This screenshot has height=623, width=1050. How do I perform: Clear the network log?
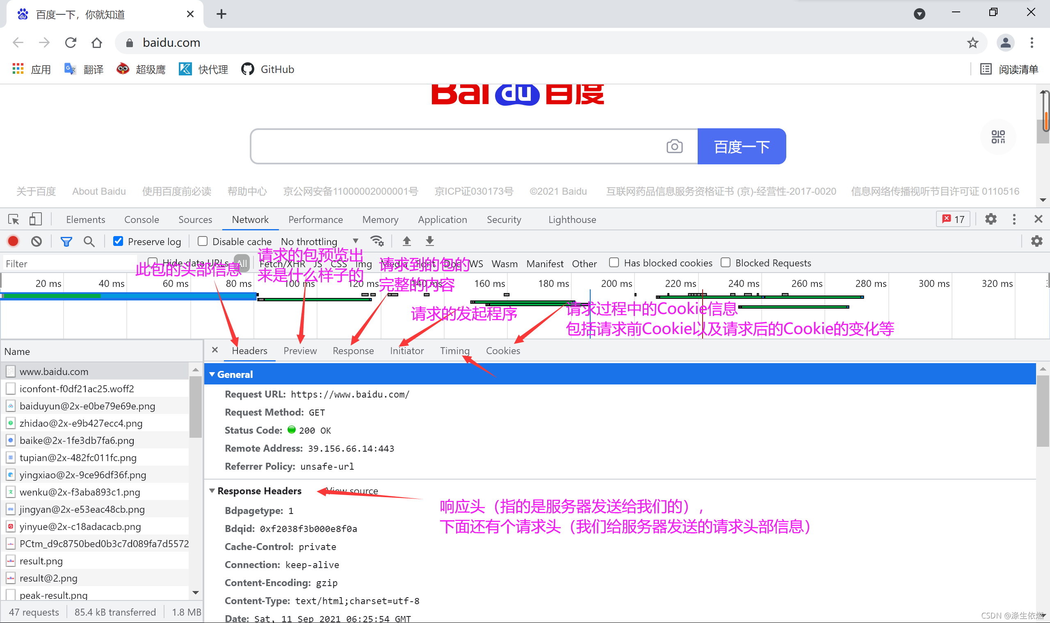tap(37, 241)
